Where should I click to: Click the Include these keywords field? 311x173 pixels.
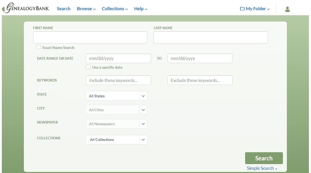point(118,80)
